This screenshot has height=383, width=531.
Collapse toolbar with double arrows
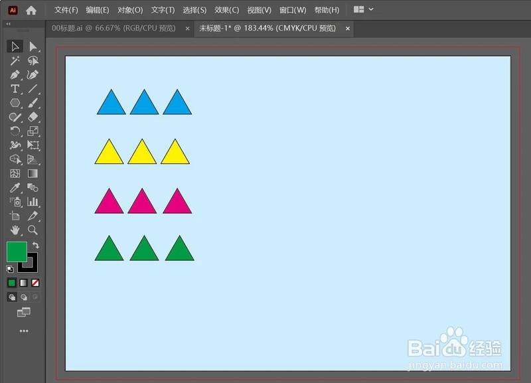tap(9, 24)
